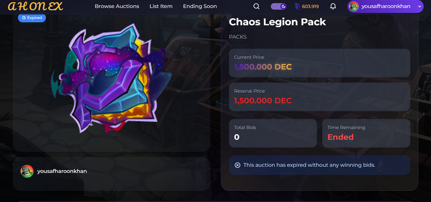Click the seller avatar beside yousafharoonkhan
431x202 pixels.
pyautogui.click(x=27, y=171)
